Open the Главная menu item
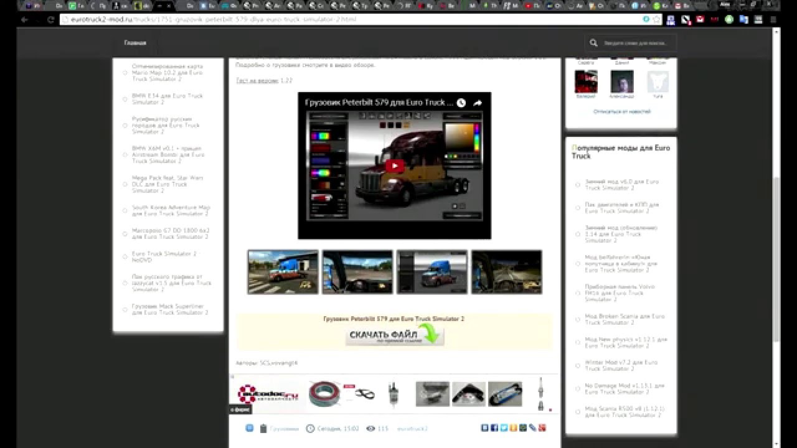 [135, 43]
